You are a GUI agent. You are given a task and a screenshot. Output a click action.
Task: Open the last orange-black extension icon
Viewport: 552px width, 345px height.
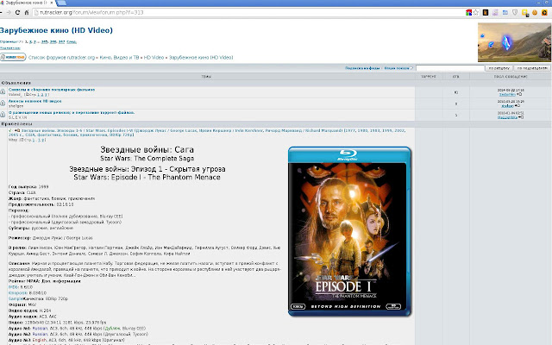tap(544, 13)
